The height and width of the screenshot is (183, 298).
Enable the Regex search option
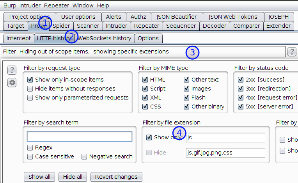click(30, 147)
